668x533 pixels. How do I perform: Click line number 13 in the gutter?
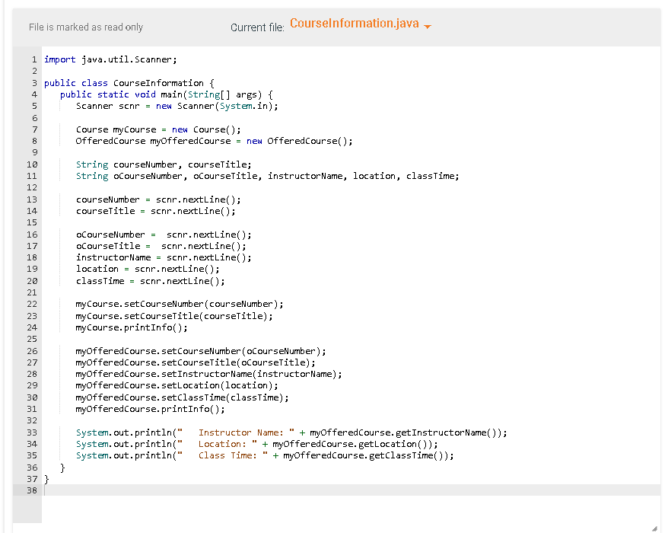pos(32,199)
